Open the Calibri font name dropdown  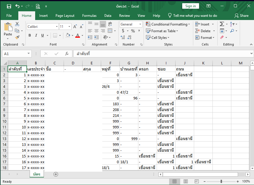(57, 26)
